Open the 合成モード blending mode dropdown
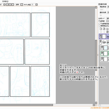 108,18
